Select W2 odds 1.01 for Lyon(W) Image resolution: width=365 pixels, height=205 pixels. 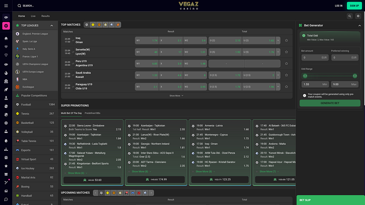pyautogui.click(x=195, y=52)
